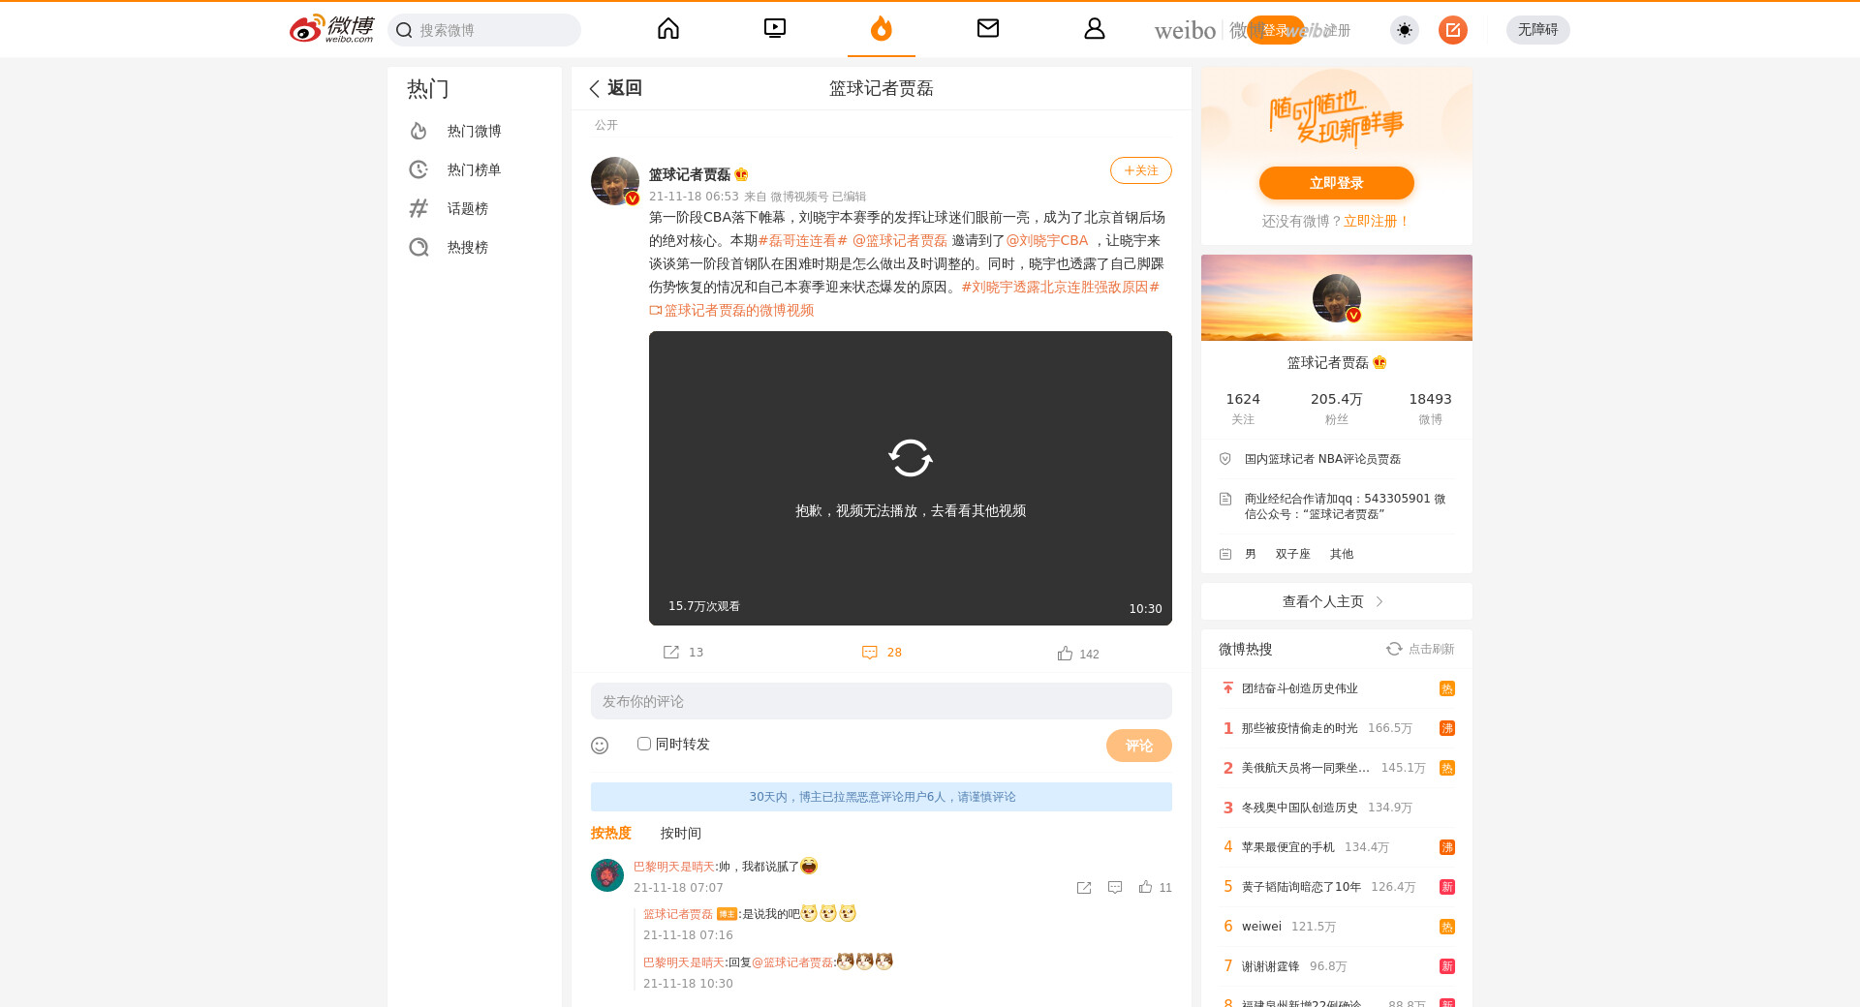Open the home feed icon in top navigation

668,29
